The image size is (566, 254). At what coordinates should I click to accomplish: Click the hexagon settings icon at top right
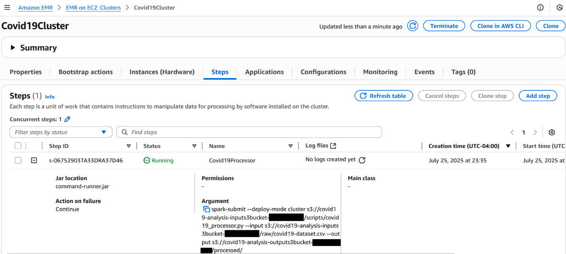pyautogui.click(x=559, y=7)
